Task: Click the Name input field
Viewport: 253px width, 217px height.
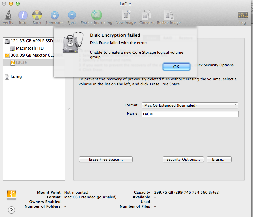Action: pyautogui.click(x=190, y=114)
